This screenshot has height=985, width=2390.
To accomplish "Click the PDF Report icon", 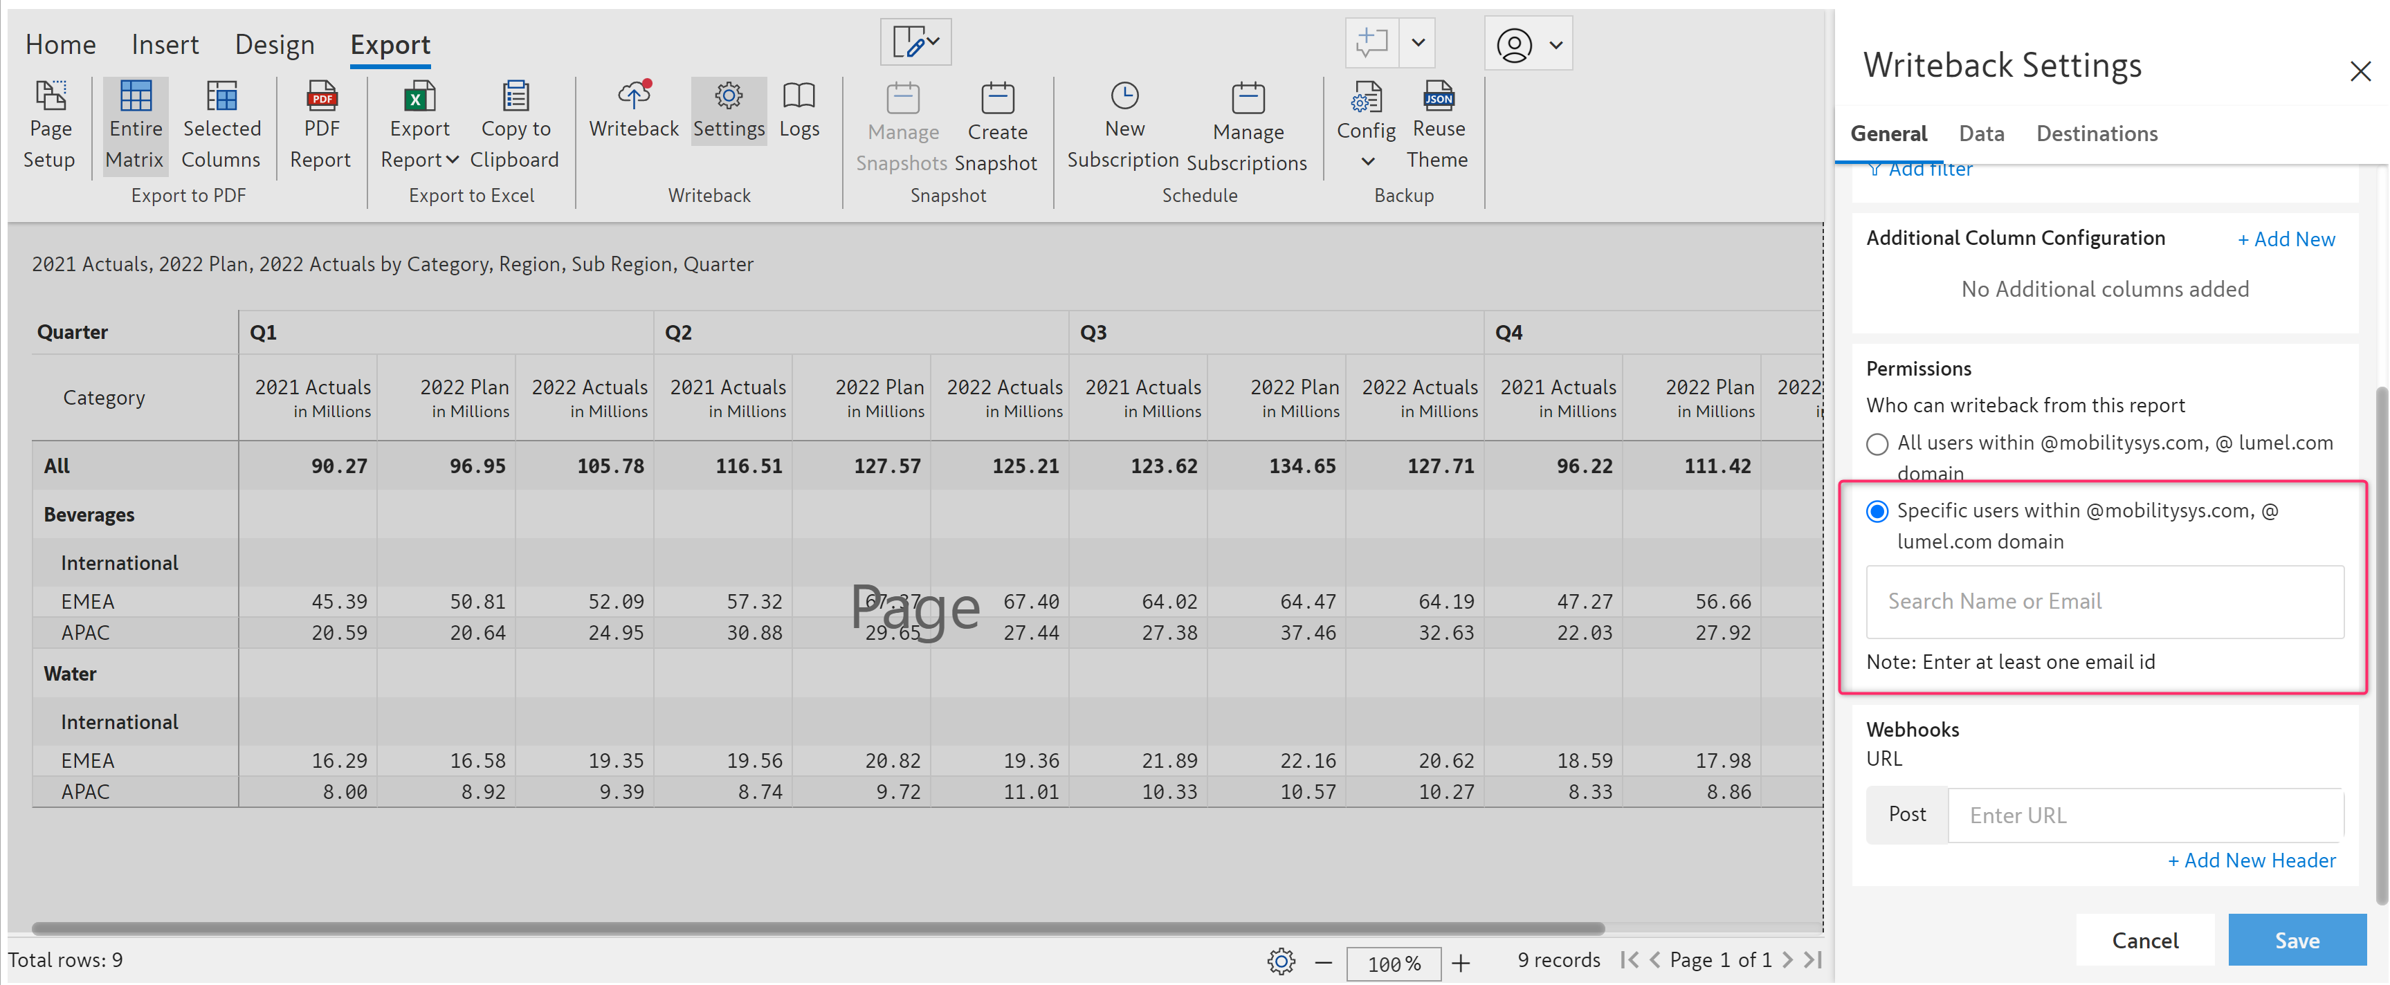I will click(320, 98).
